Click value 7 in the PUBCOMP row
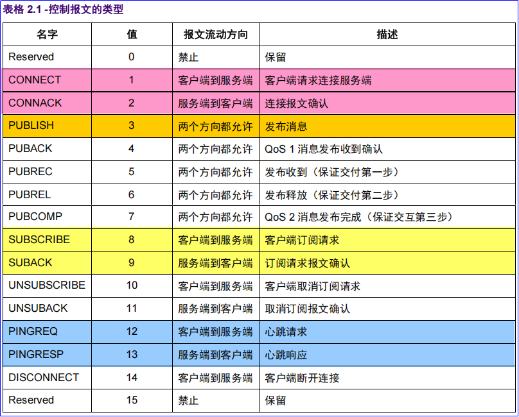This screenshot has width=519, height=417. 132,217
